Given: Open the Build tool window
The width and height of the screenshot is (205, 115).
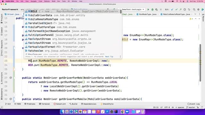Looking at the screenshot, I should 73,104.
